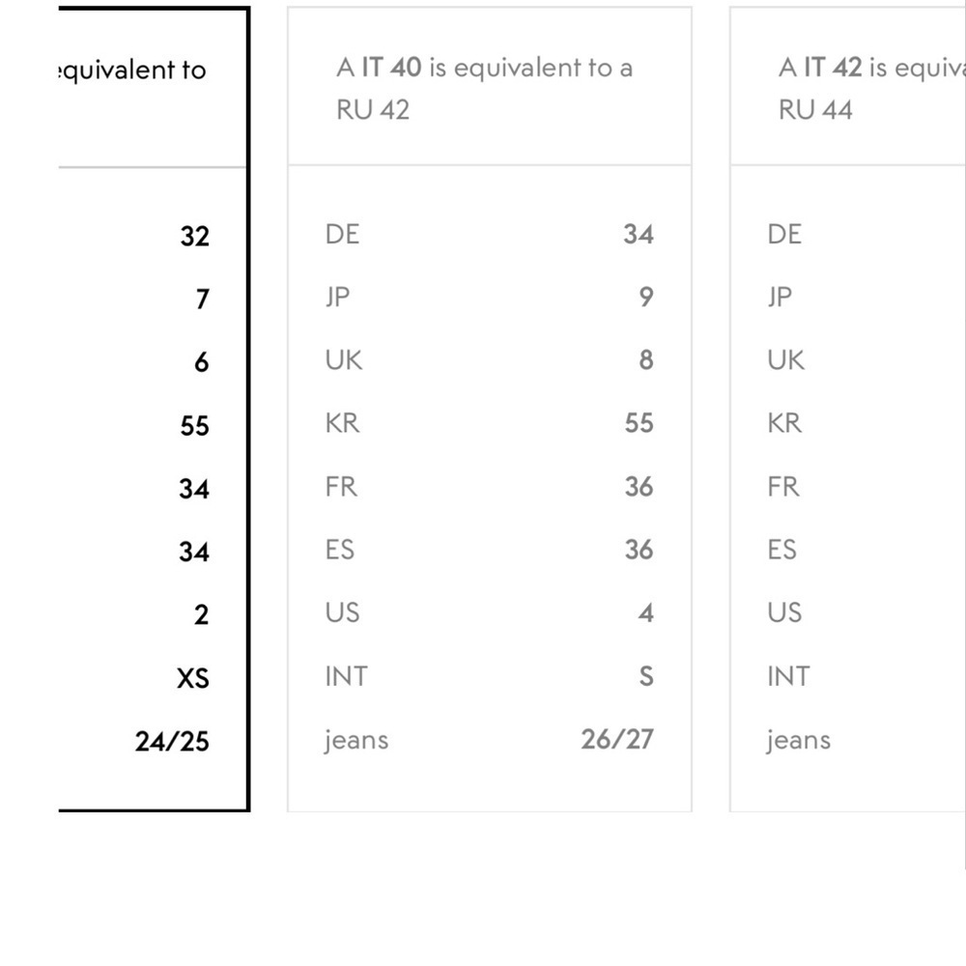Click the INT label in IT 42 card
966x966 pixels.
(x=788, y=676)
